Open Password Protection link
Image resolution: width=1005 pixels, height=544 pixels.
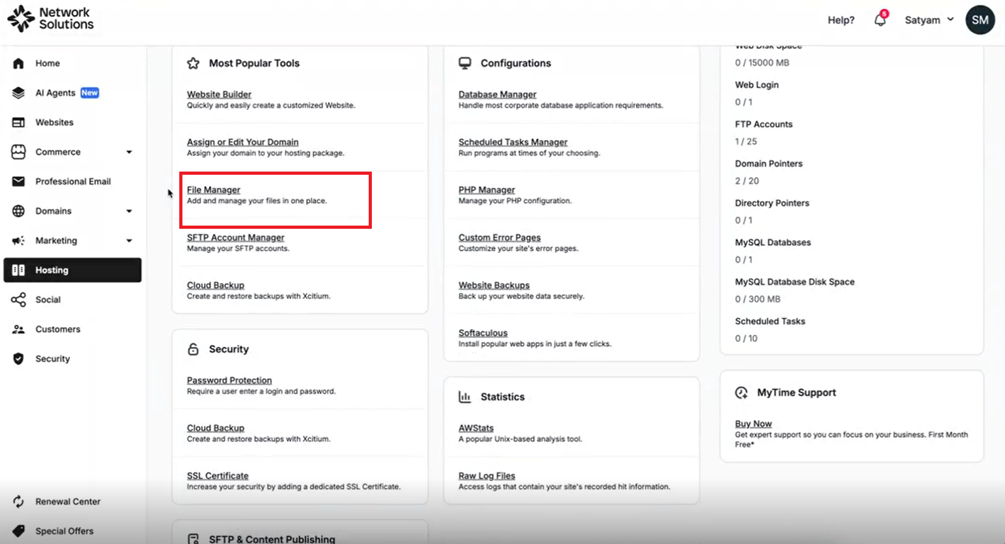click(229, 380)
